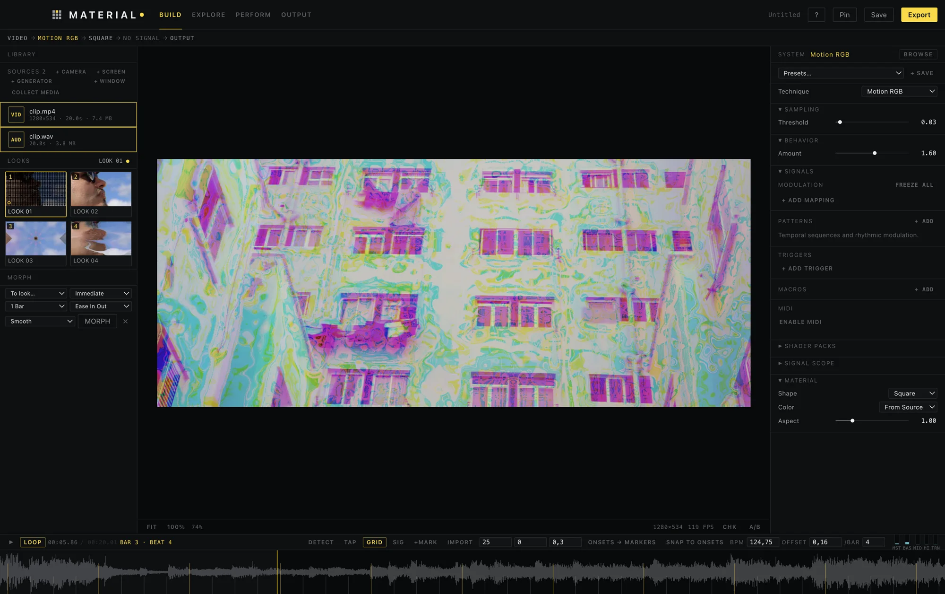Viewport: 945px width, 594px height.
Task: Open the Presets dropdown
Action: 841,73
